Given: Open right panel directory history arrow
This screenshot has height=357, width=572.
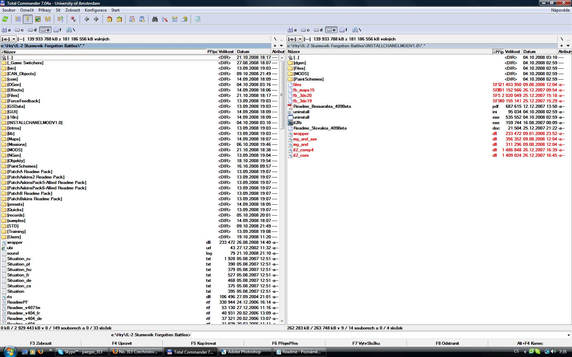Looking at the screenshot, I should coord(568,46).
